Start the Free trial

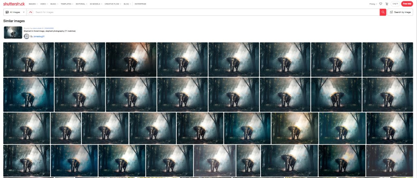(x=407, y=4)
